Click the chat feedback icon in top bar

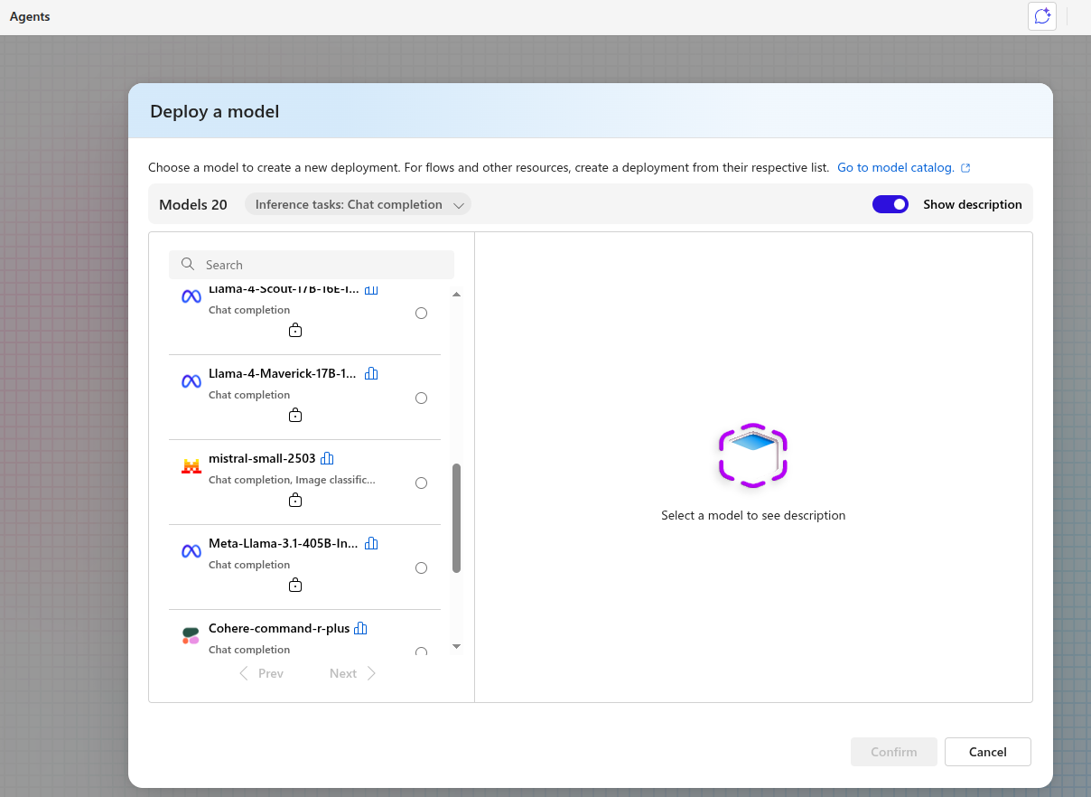(1042, 16)
